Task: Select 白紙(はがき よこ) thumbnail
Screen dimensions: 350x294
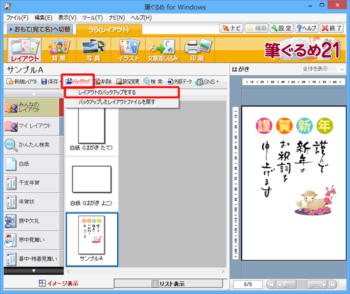Action: pos(92,185)
